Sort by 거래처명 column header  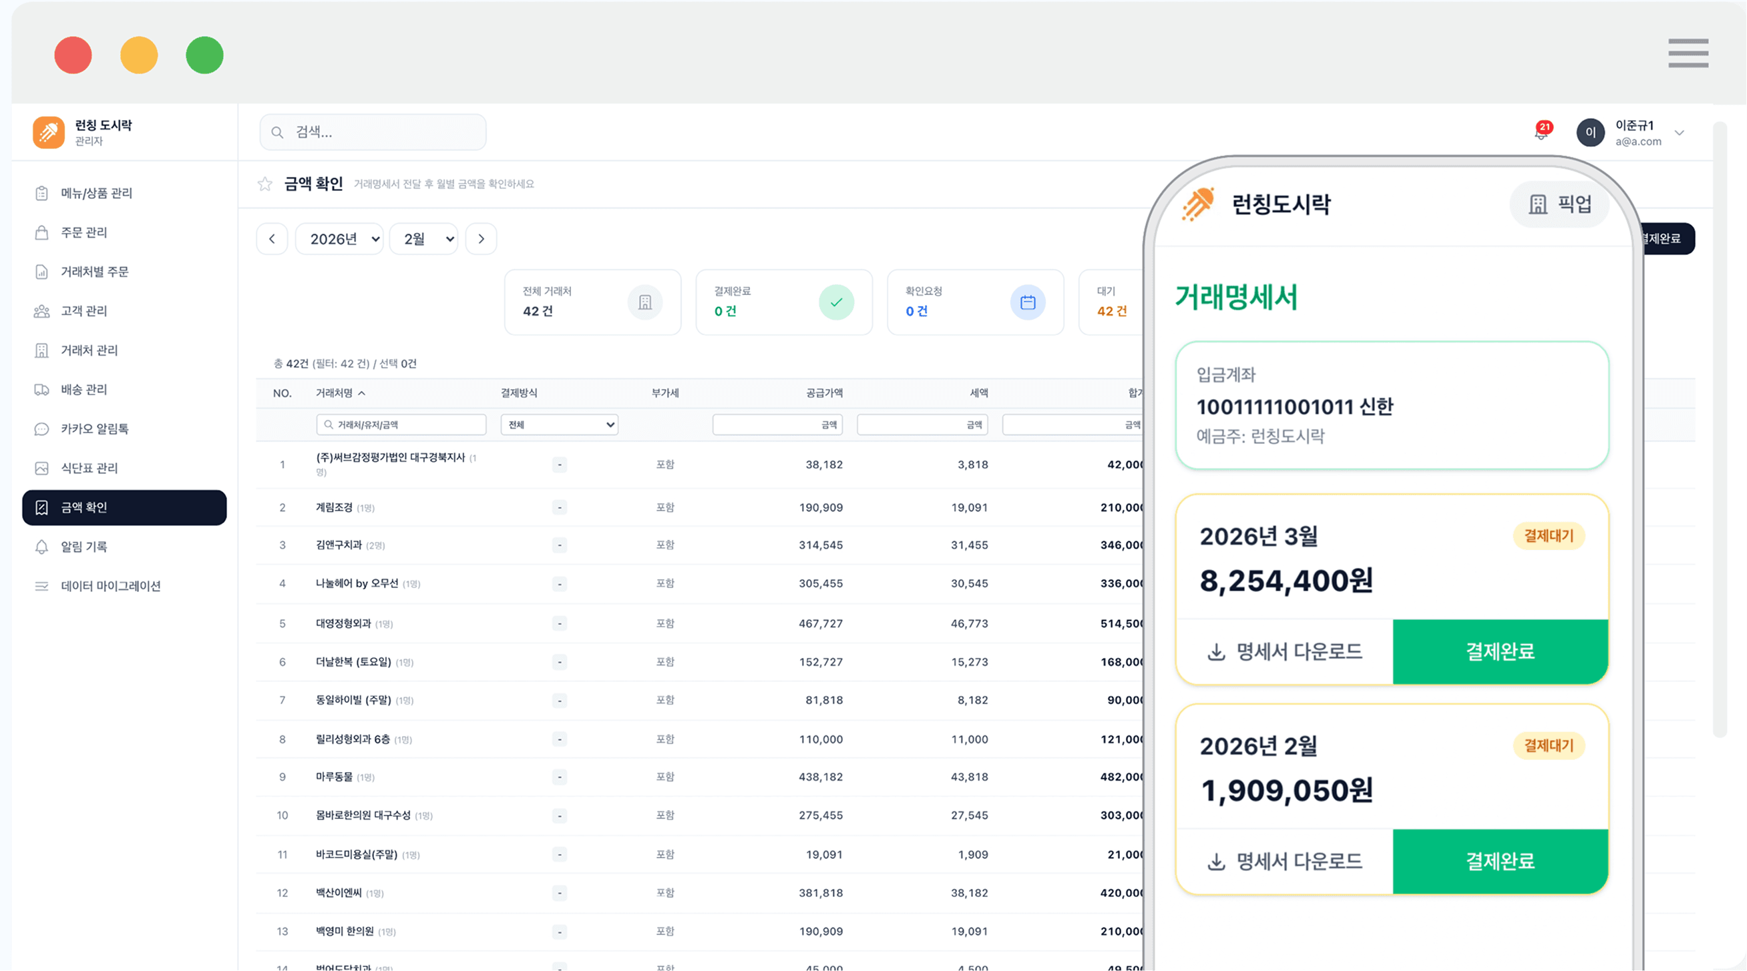341,393
